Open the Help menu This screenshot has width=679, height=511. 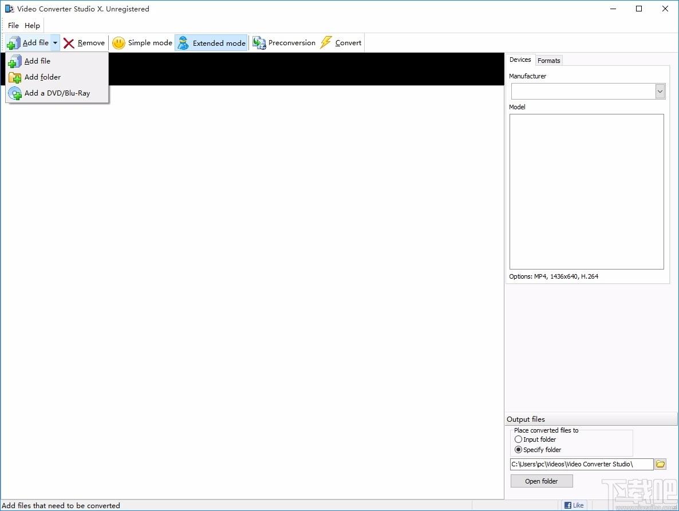click(x=32, y=26)
